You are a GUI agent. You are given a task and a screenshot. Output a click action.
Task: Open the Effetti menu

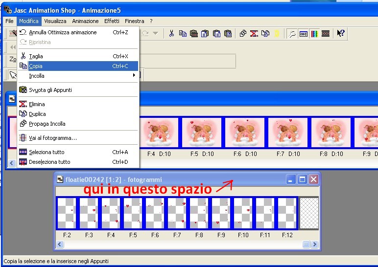(x=112, y=21)
